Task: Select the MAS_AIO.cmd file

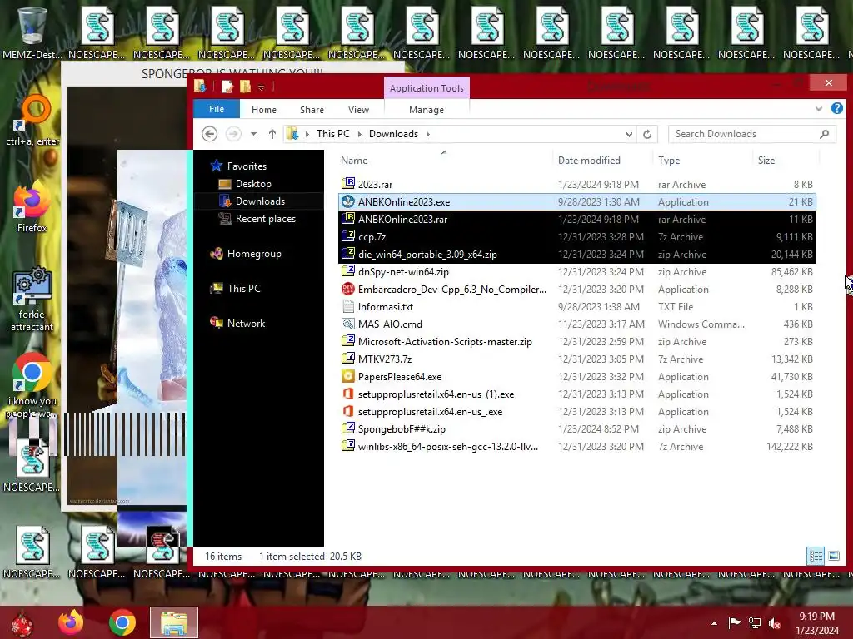Action: pos(576,324)
